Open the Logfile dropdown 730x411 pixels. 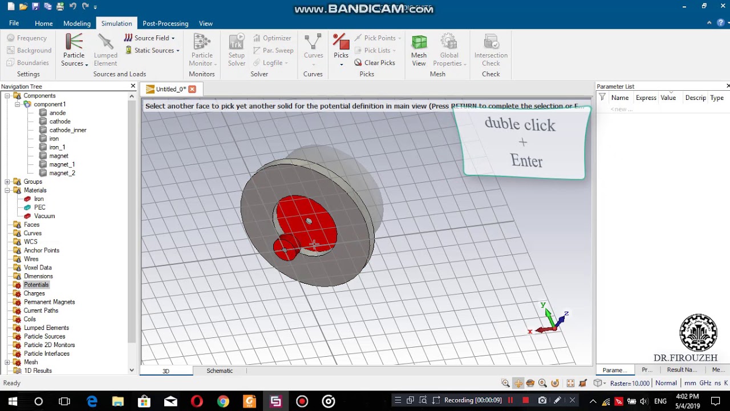pos(270,63)
